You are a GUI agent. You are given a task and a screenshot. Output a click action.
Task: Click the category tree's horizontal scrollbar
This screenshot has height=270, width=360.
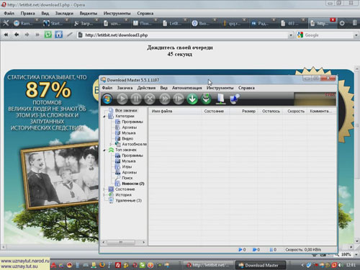coord(123,242)
